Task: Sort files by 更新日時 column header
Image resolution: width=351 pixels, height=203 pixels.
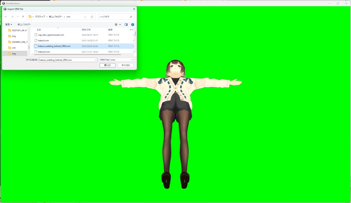Action: (x=86, y=30)
